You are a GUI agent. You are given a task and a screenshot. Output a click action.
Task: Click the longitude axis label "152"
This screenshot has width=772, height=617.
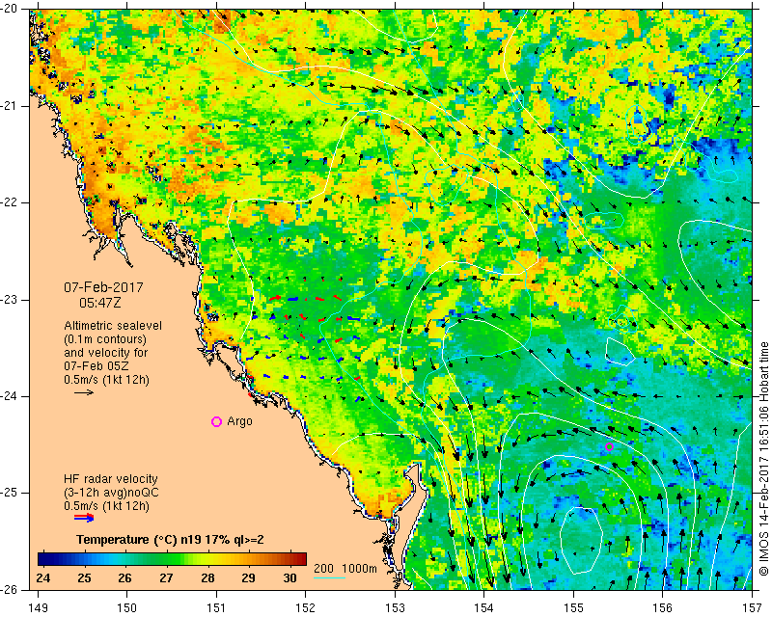pos(306,609)
